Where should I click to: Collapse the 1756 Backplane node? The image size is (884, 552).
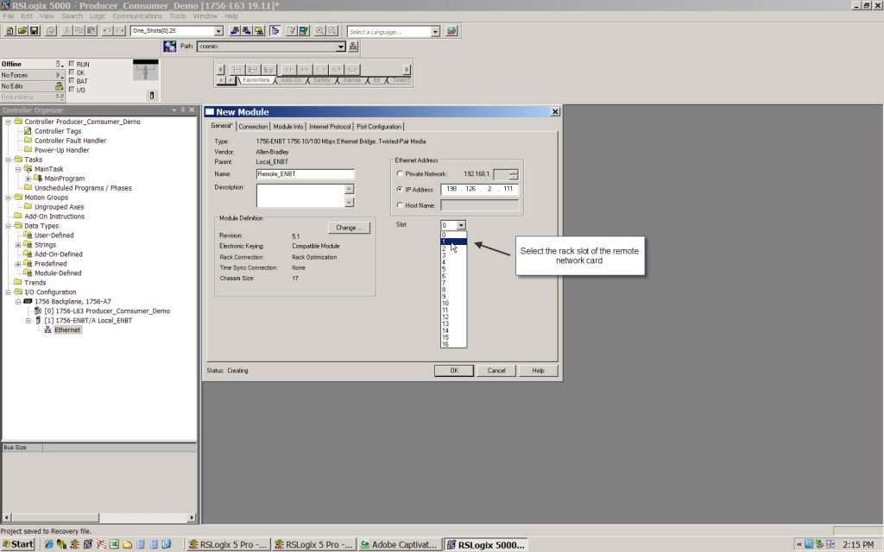(x=18, y=302)
